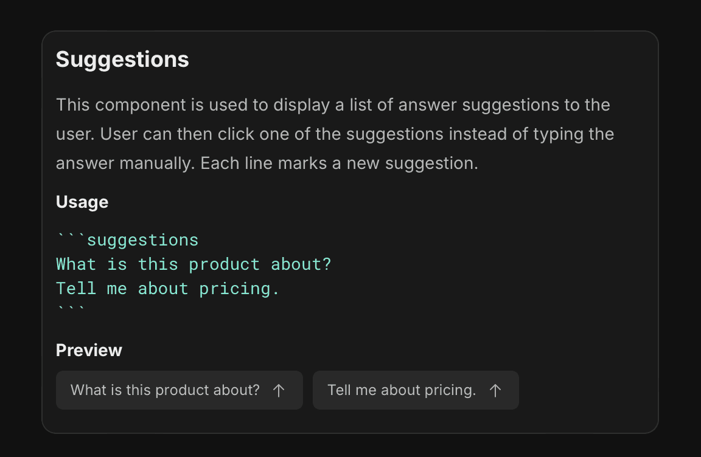Screen dimensions: 701x457
Task: Click the 'Usage' section heading
Action: [82, 201]
